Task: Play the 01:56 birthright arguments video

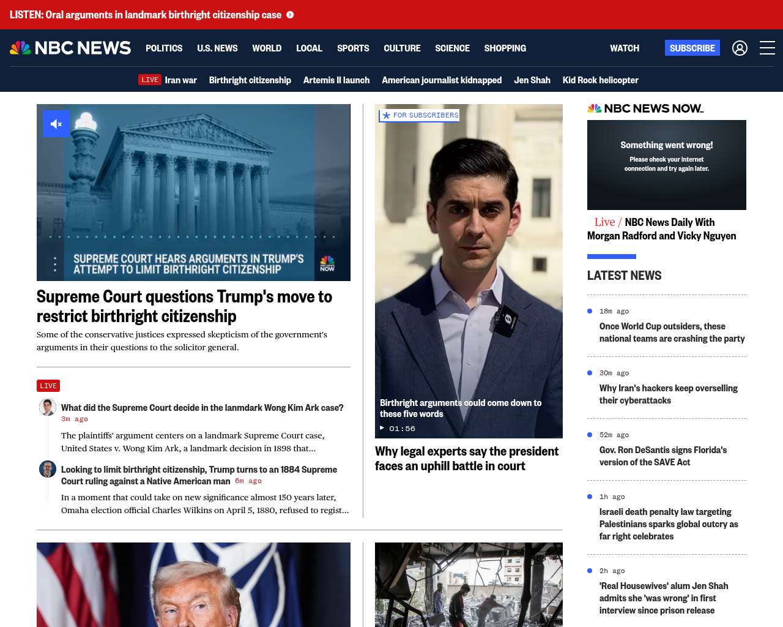Action: [x=382, y=428]
